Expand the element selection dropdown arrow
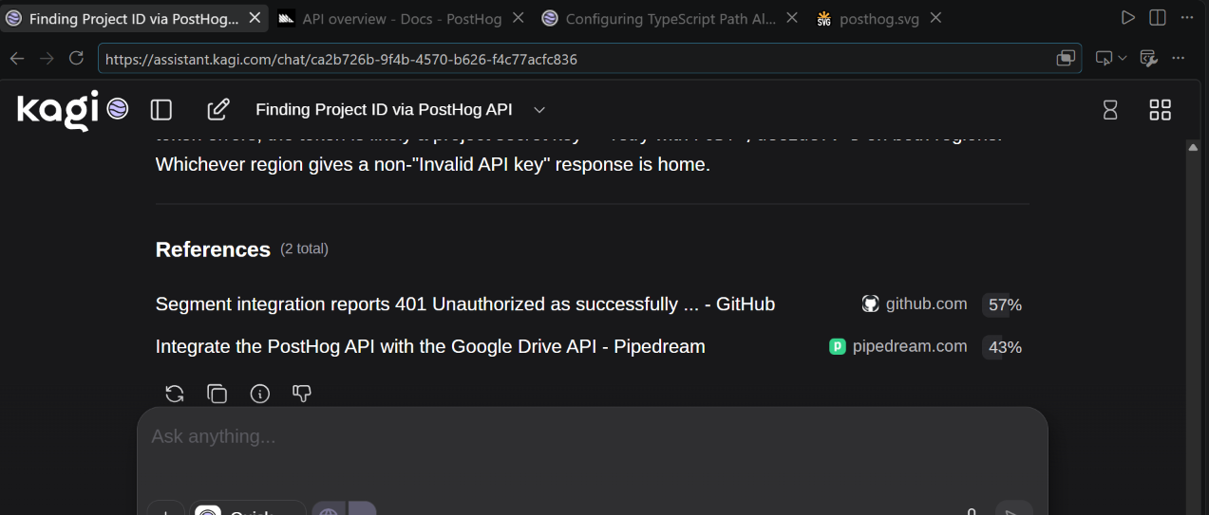The width and height of the screenshot is (1209, 515). tap(1123, 59)
